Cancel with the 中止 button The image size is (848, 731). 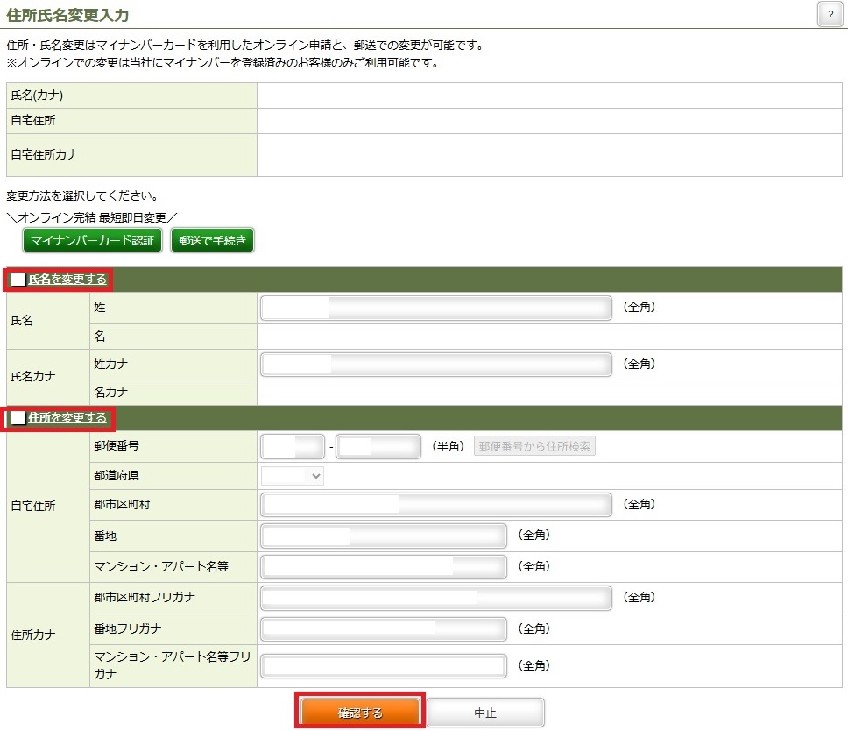[x=485, y=713]
